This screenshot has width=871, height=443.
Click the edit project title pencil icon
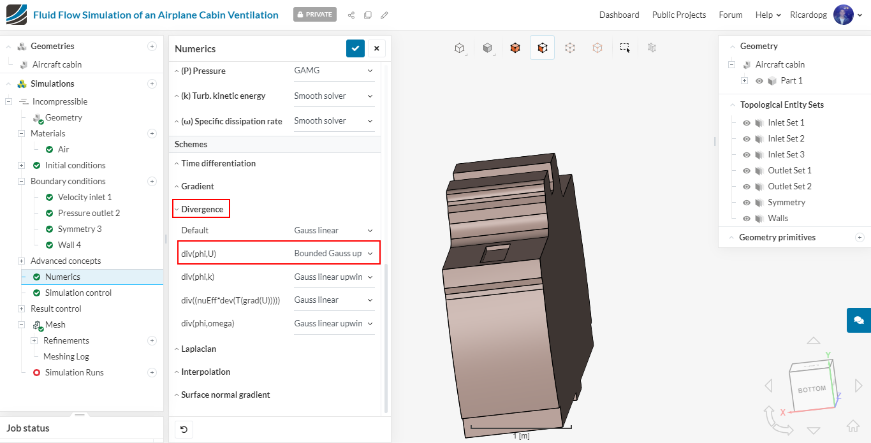[x=384, y=15]
